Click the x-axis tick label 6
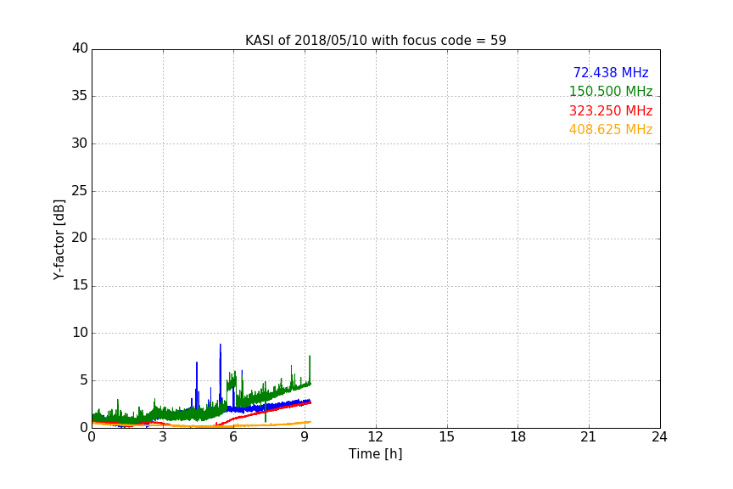733x489 pixels. pyautogui.click(x=234, y=437)
